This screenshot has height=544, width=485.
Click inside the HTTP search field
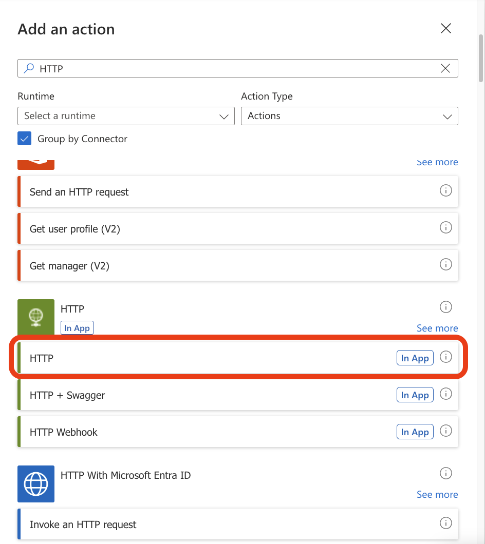coord(231,68)
